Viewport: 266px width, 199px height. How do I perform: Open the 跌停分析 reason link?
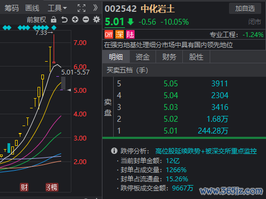pyautogui.click(x=206, y=151)
